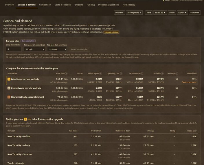Open the Operating cost help icon
The height and width of the screenshot is (165, 204).
121,73
